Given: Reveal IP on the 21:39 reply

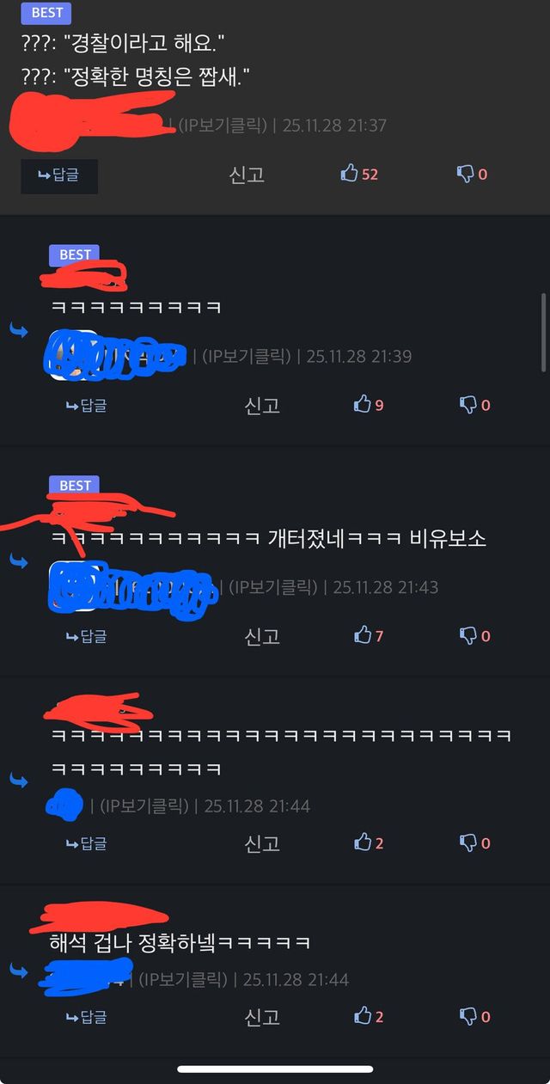Looking at the screenshot, I should pos(247,356).
